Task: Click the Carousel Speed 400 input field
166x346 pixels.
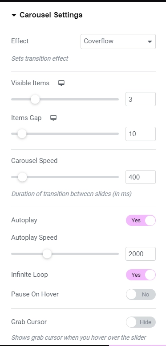Action: (x=141, y=177)
